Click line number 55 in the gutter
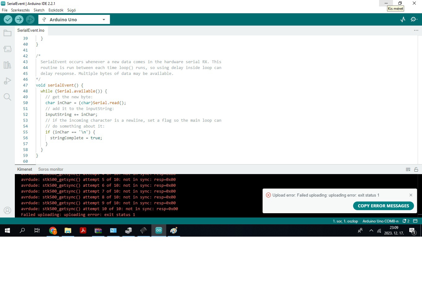This screenshot has width=422, height=289. click(x=25, y=132)
